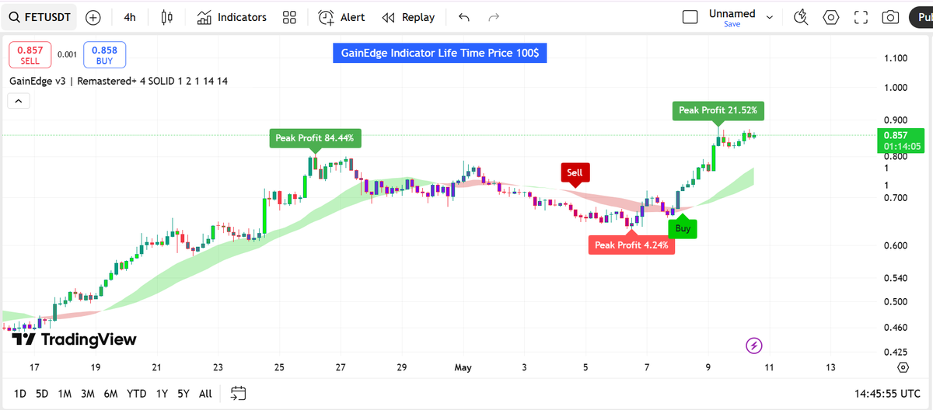Screen dimensions: 933x410
Task: Select the 1Y date range
Action: click(162, 394)
